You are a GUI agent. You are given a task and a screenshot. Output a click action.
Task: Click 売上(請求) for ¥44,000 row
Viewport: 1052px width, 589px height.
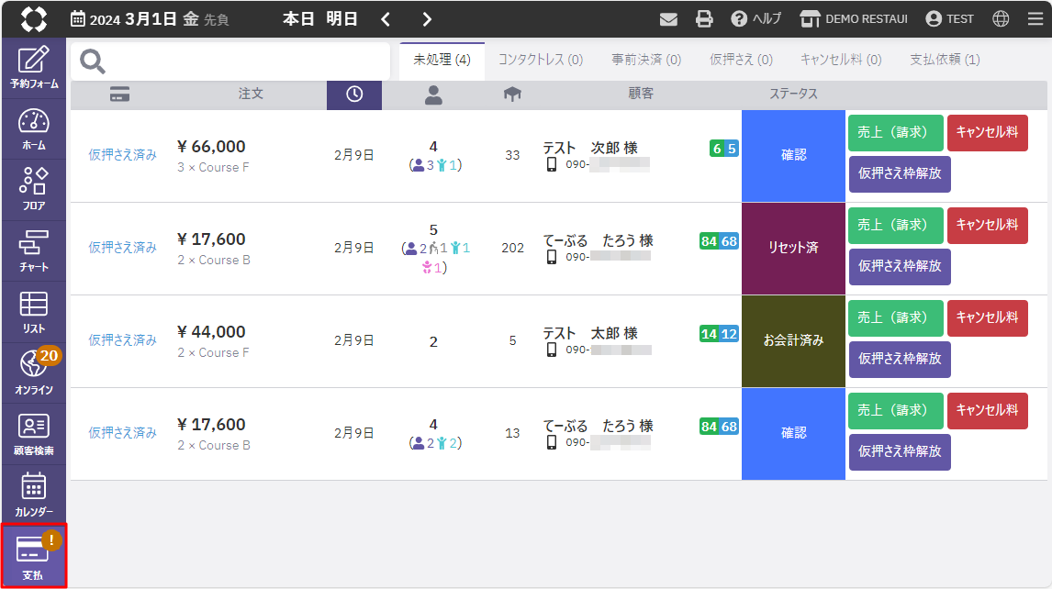tap(896, 318)
